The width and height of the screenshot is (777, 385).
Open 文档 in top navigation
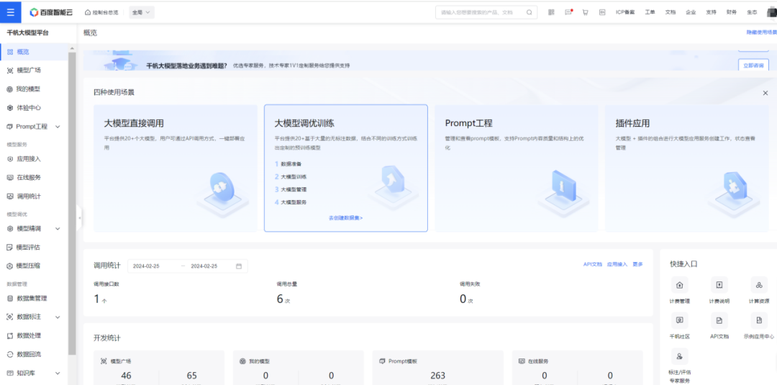[670, 12]
